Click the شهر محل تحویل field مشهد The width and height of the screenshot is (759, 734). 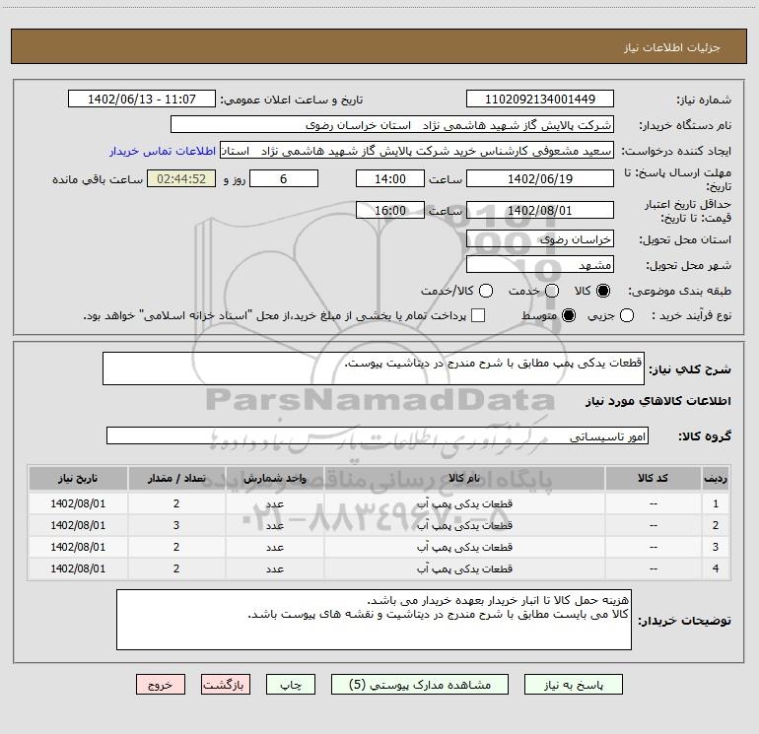click(540, 264)
